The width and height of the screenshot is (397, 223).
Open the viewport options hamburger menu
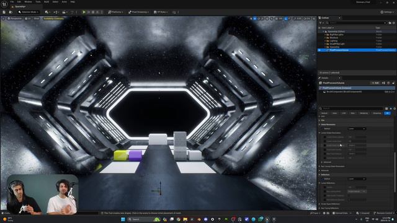(x=3, y=19)
